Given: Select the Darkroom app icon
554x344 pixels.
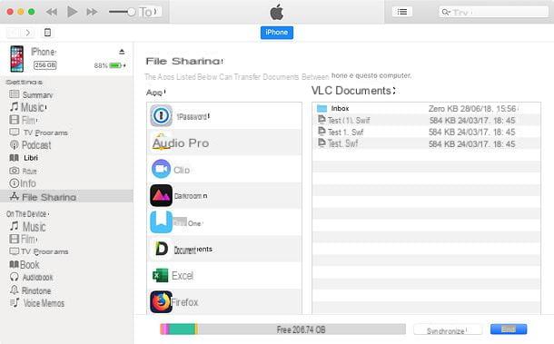Looking at the screenshot, I should [x=161, y=195].
